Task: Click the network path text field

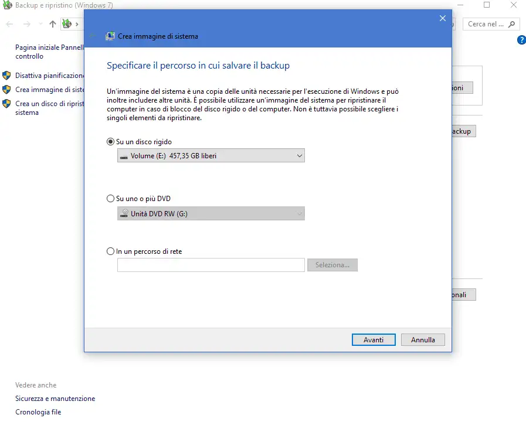Action: coord(211,265)
